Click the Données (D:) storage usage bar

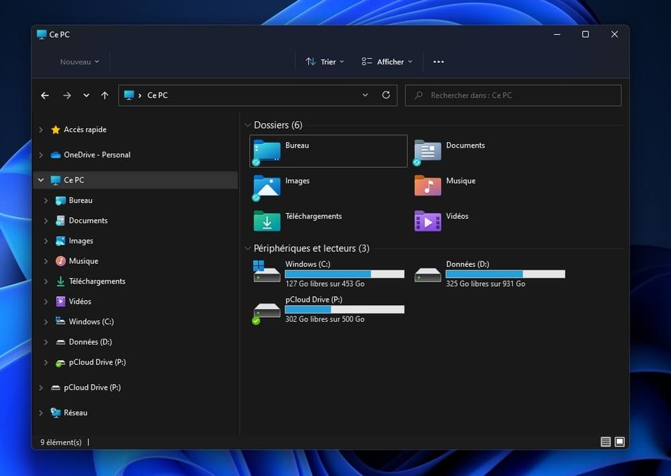click(x=505, y=274)
